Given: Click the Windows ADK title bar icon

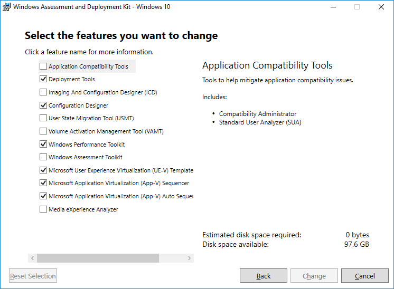Looking at the screenshot, I should click(x=6, y=7).
